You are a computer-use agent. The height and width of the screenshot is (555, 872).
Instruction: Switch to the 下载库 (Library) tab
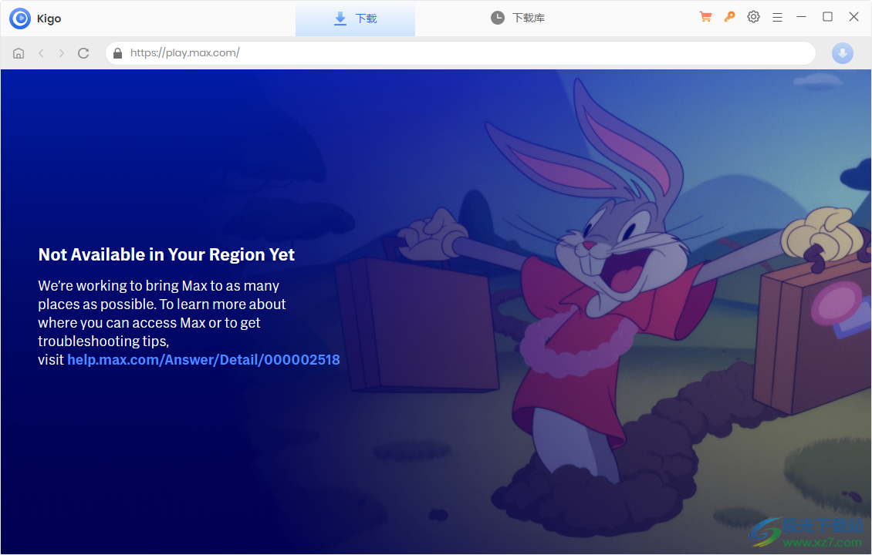point(518,18)
